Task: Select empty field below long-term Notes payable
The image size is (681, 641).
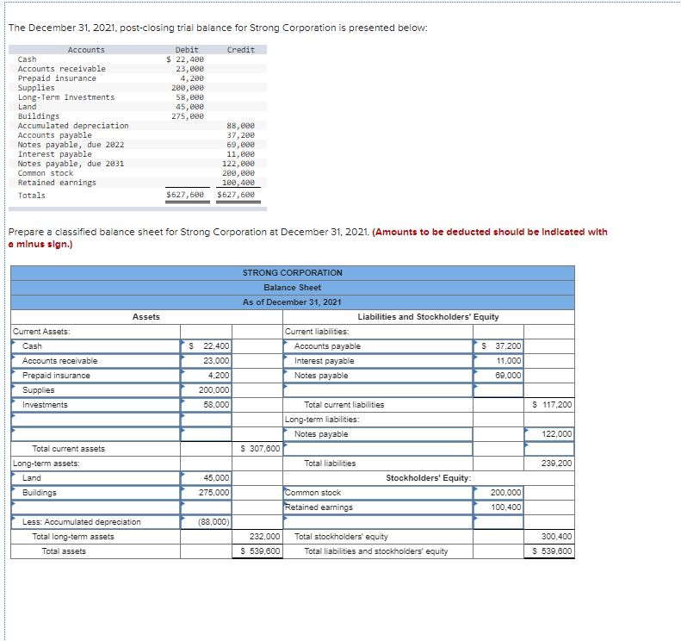Action: pos(378,449)
